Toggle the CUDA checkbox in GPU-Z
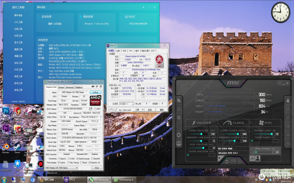The height and width of the screenshot is (183, 294). click(x=69, y=159)
